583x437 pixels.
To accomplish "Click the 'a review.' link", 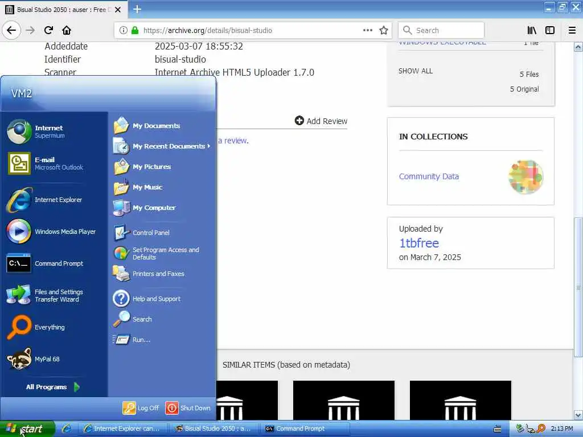I will (x=233, y=141).
